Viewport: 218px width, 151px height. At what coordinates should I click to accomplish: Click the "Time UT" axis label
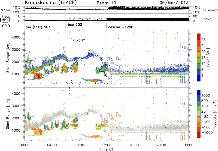click(107, 149)
